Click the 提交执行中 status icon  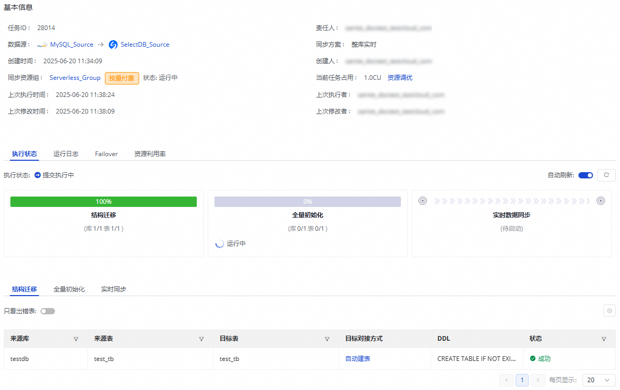pyautogui.click(x=37, y=175)
